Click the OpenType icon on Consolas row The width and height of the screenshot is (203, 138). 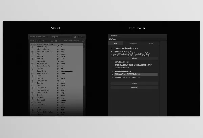pos(58,95)
